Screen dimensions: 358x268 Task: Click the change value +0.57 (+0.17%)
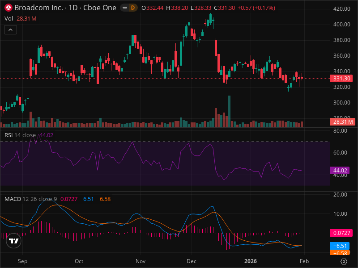coord(256,8)
